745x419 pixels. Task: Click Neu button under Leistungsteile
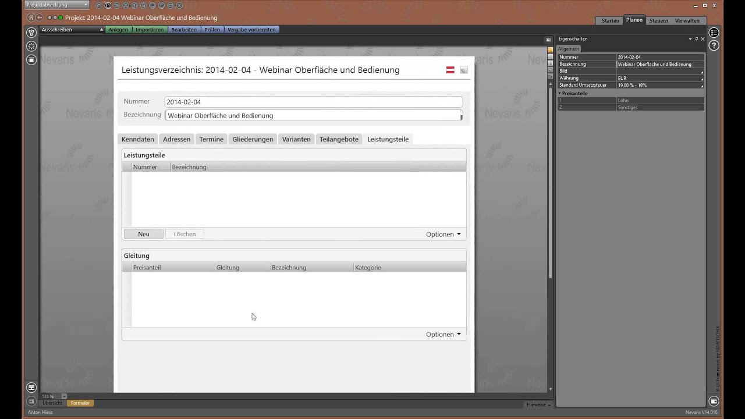point(144,234)
